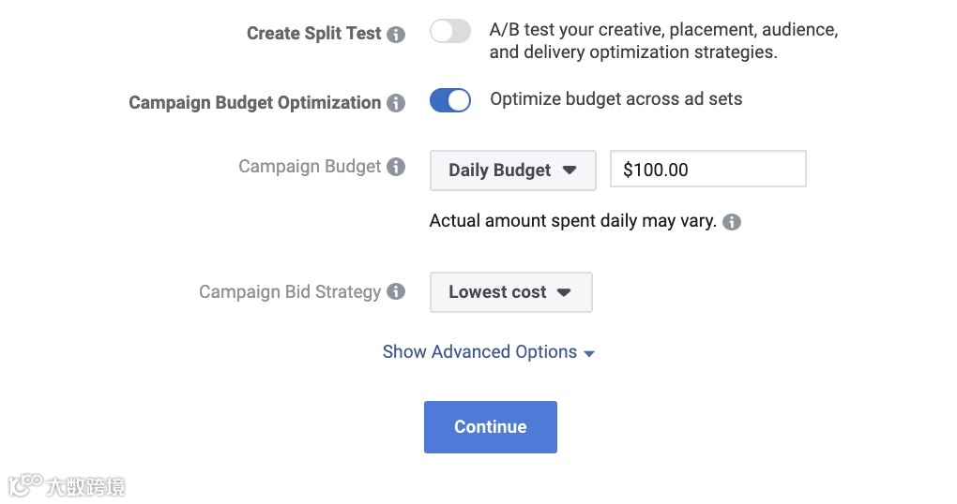The height and width of the screenshot is (504, 957).
Task: Click the info icon beside Create Split Test
Action: point(397,35)
